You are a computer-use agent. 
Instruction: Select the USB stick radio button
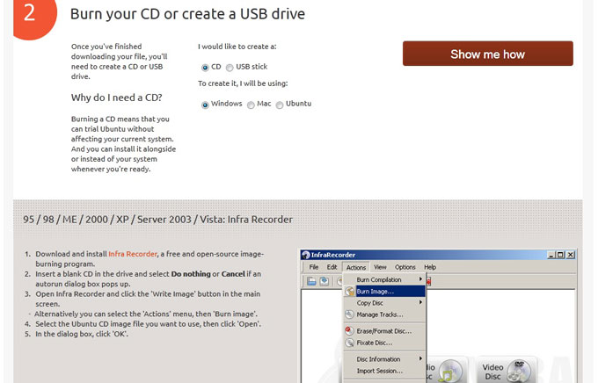coord(230,68)
